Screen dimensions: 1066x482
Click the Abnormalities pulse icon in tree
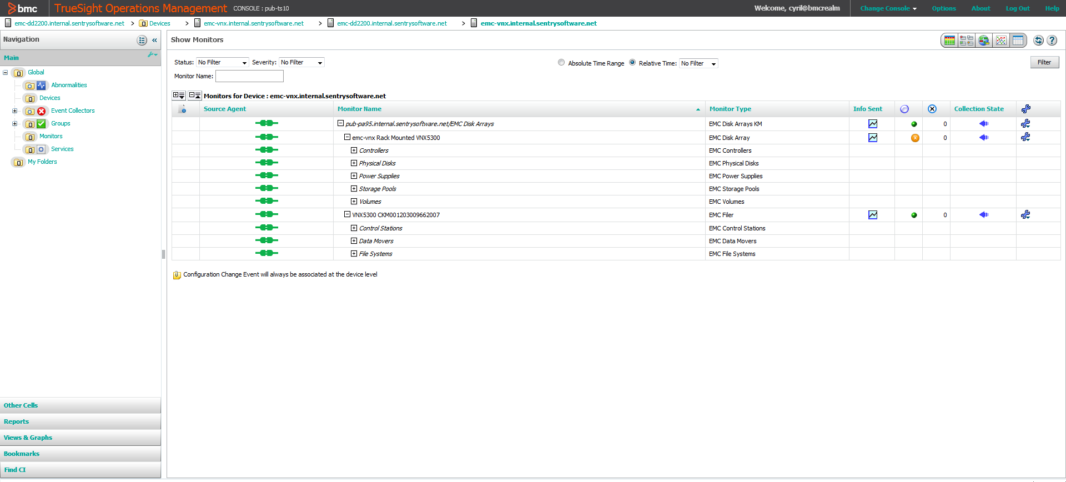click(41, 86)
